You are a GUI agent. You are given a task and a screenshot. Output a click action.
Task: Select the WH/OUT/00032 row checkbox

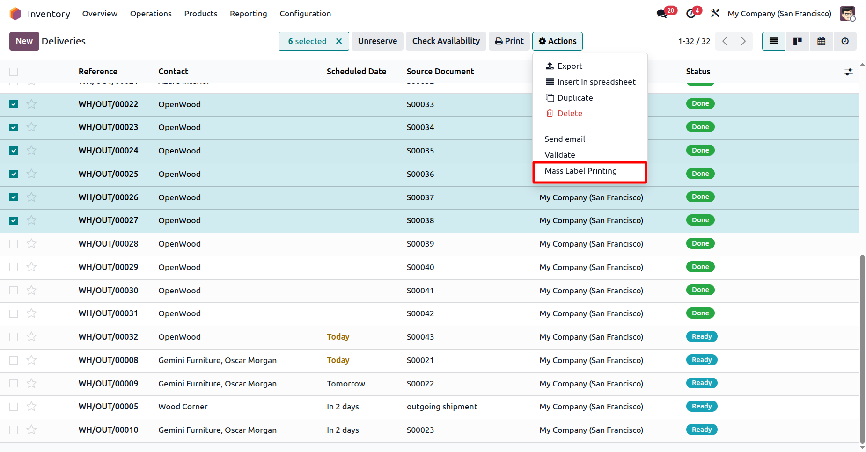pyautogui.click(x=14, y=337)
